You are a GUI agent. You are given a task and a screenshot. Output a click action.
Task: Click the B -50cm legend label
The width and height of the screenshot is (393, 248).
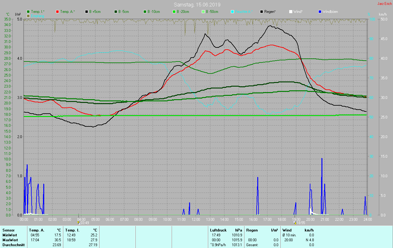coord(212,12)
